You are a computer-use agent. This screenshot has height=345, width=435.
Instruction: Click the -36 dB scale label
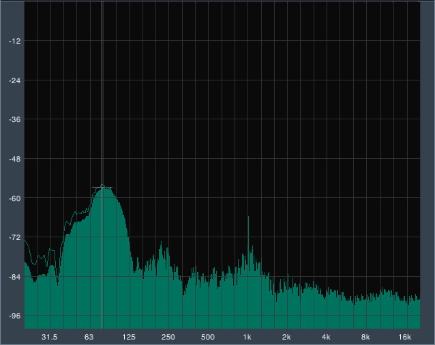[15, 119]
